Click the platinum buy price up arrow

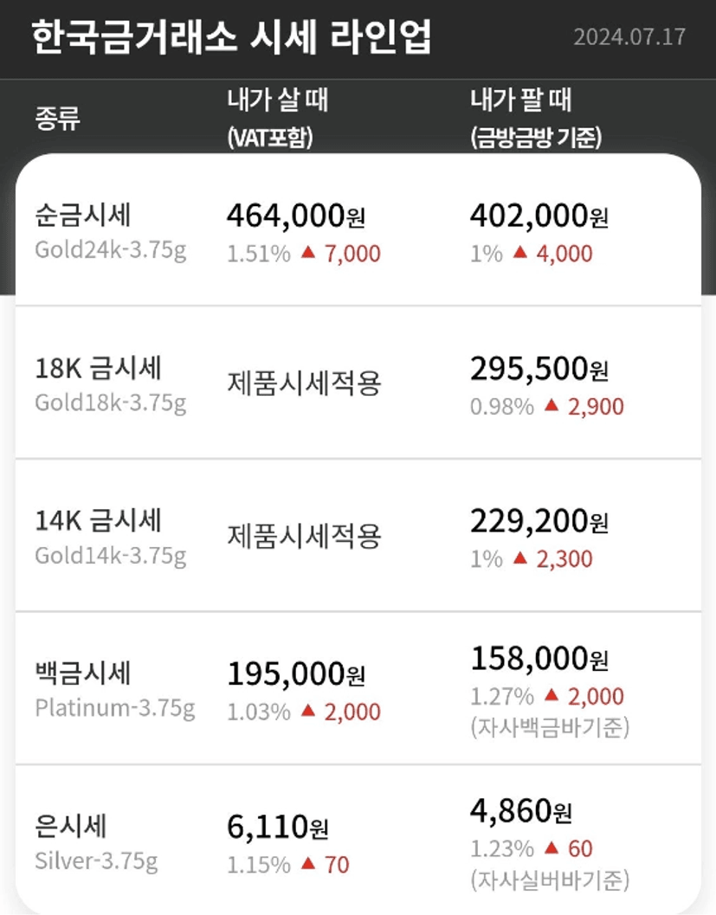[307, 711]
